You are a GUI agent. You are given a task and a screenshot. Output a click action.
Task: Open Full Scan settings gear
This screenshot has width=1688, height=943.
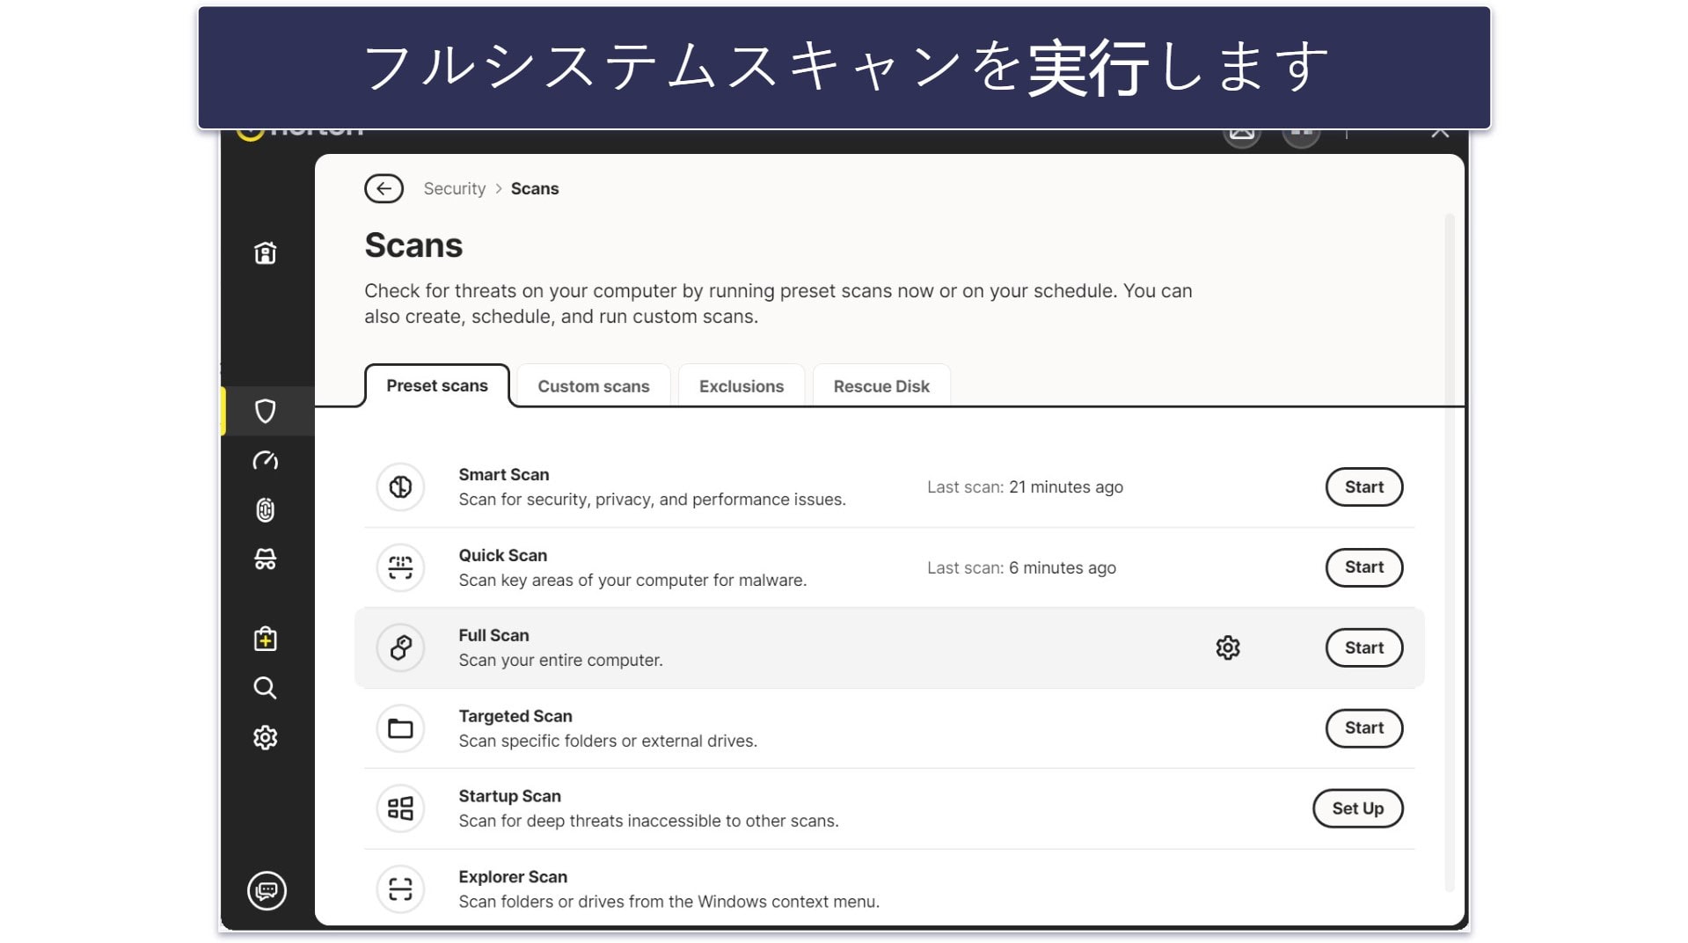tap(1228, 647)
